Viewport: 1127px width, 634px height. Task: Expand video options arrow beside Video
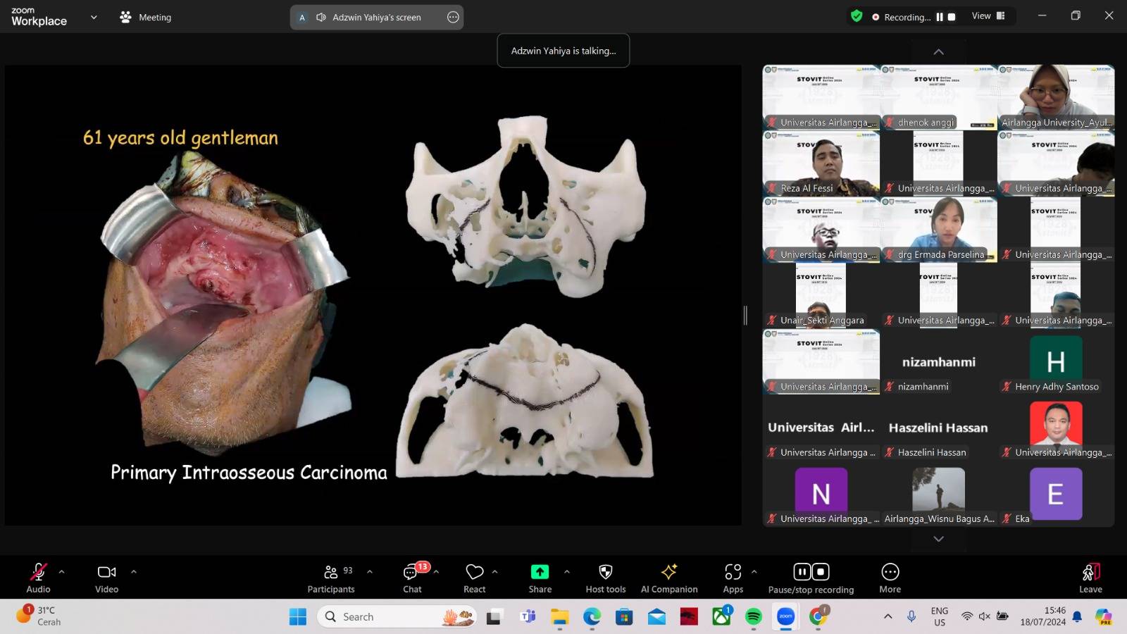[x=134, y=572]
